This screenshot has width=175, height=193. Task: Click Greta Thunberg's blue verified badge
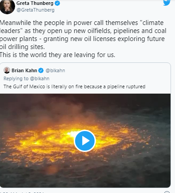pyautogui.click(x=57, y=4)
